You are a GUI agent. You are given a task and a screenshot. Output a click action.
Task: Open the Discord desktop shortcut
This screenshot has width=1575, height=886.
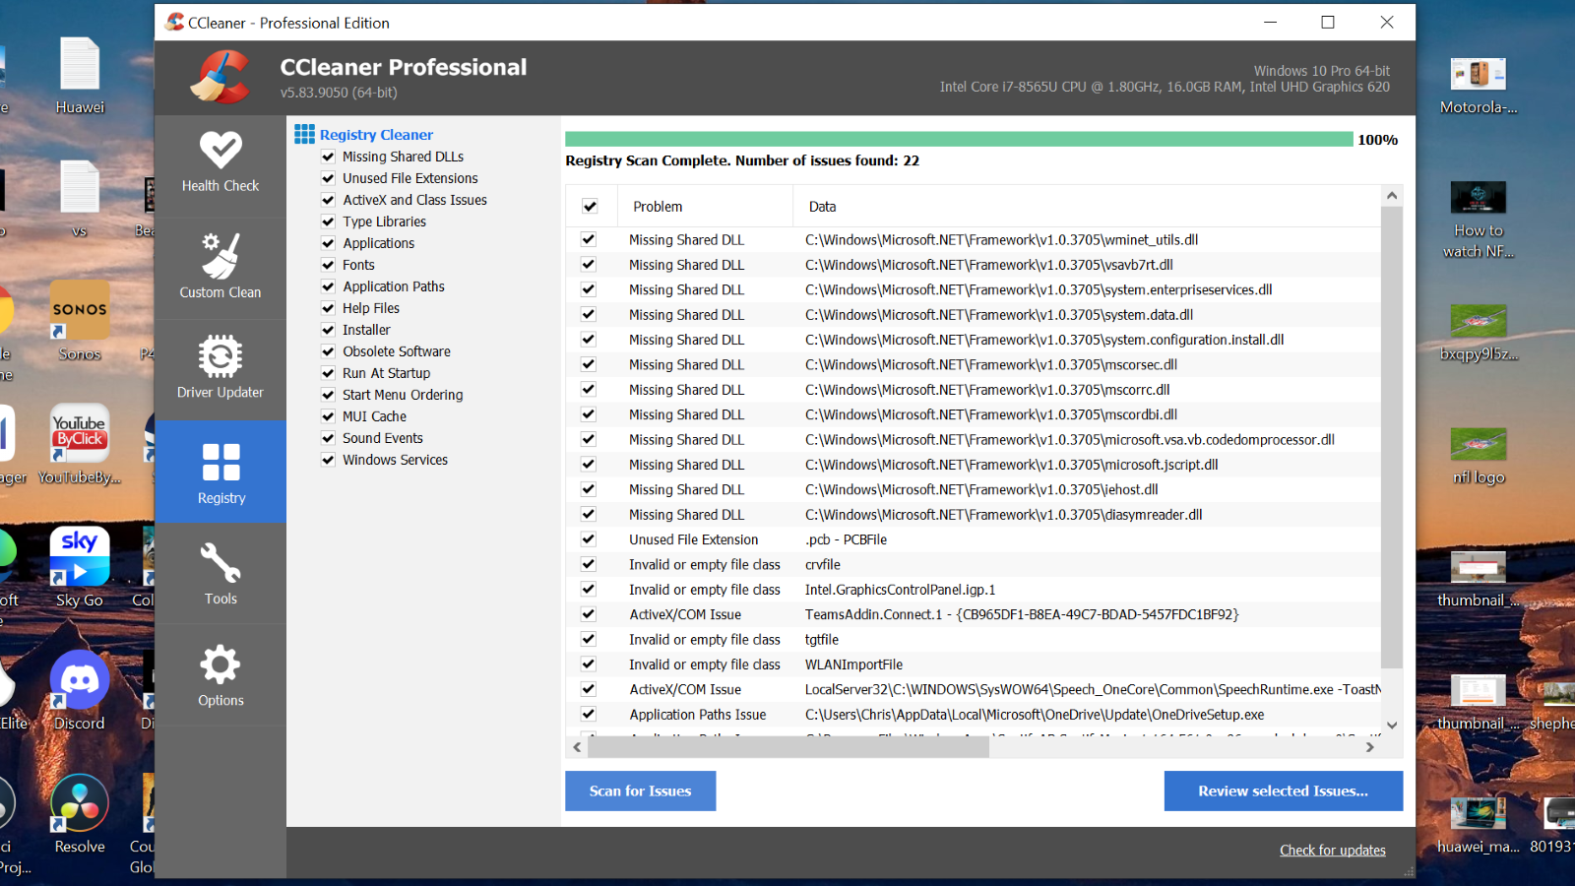[80, 691]
